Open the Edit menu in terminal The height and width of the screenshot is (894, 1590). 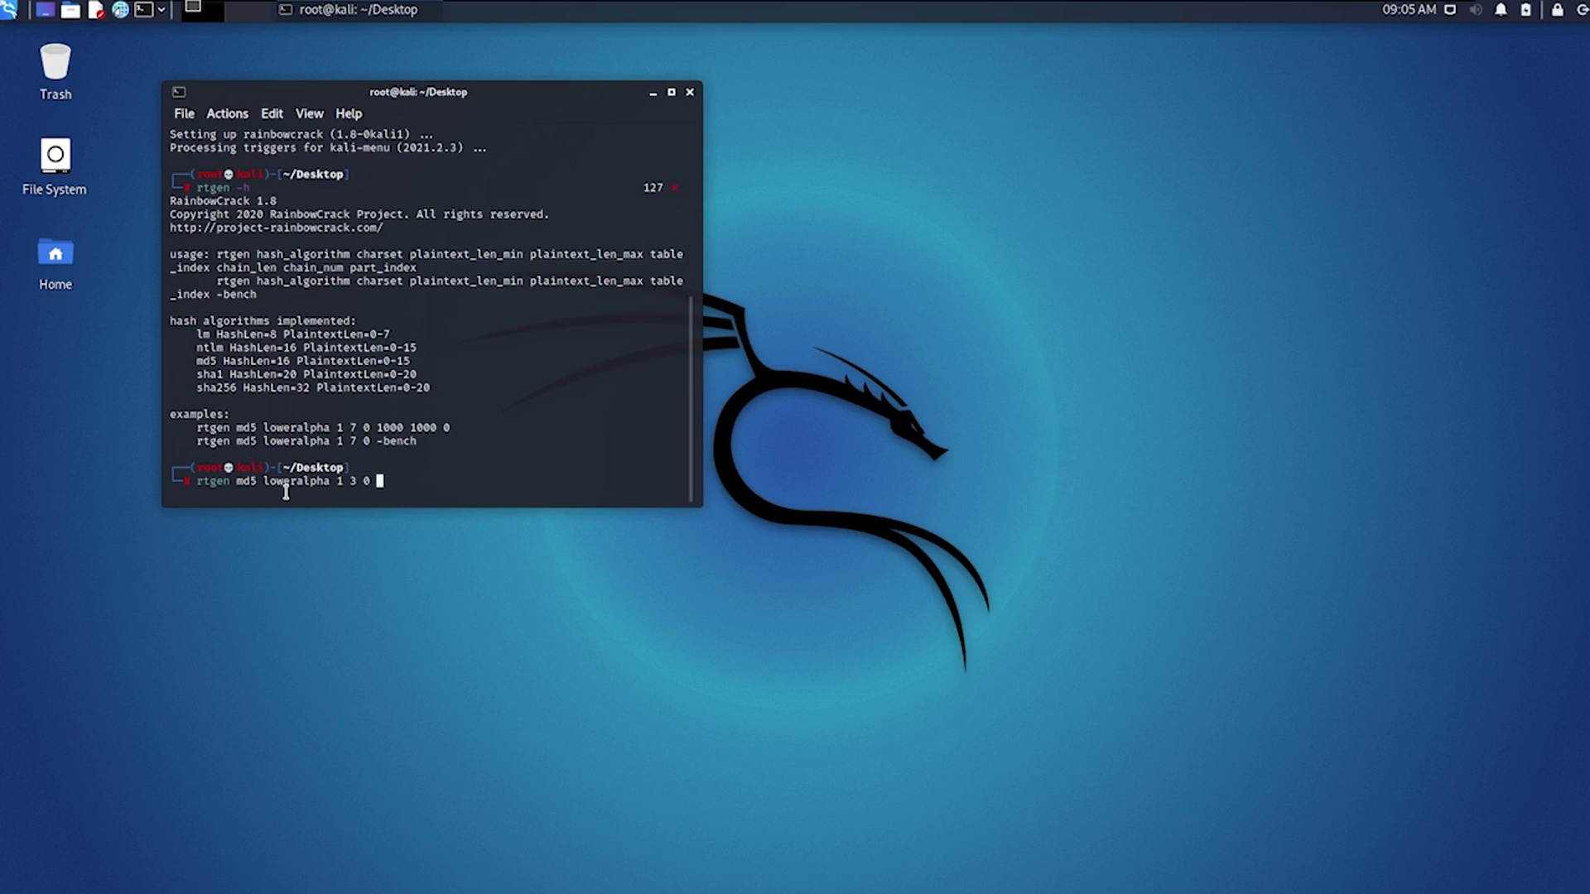272,113
